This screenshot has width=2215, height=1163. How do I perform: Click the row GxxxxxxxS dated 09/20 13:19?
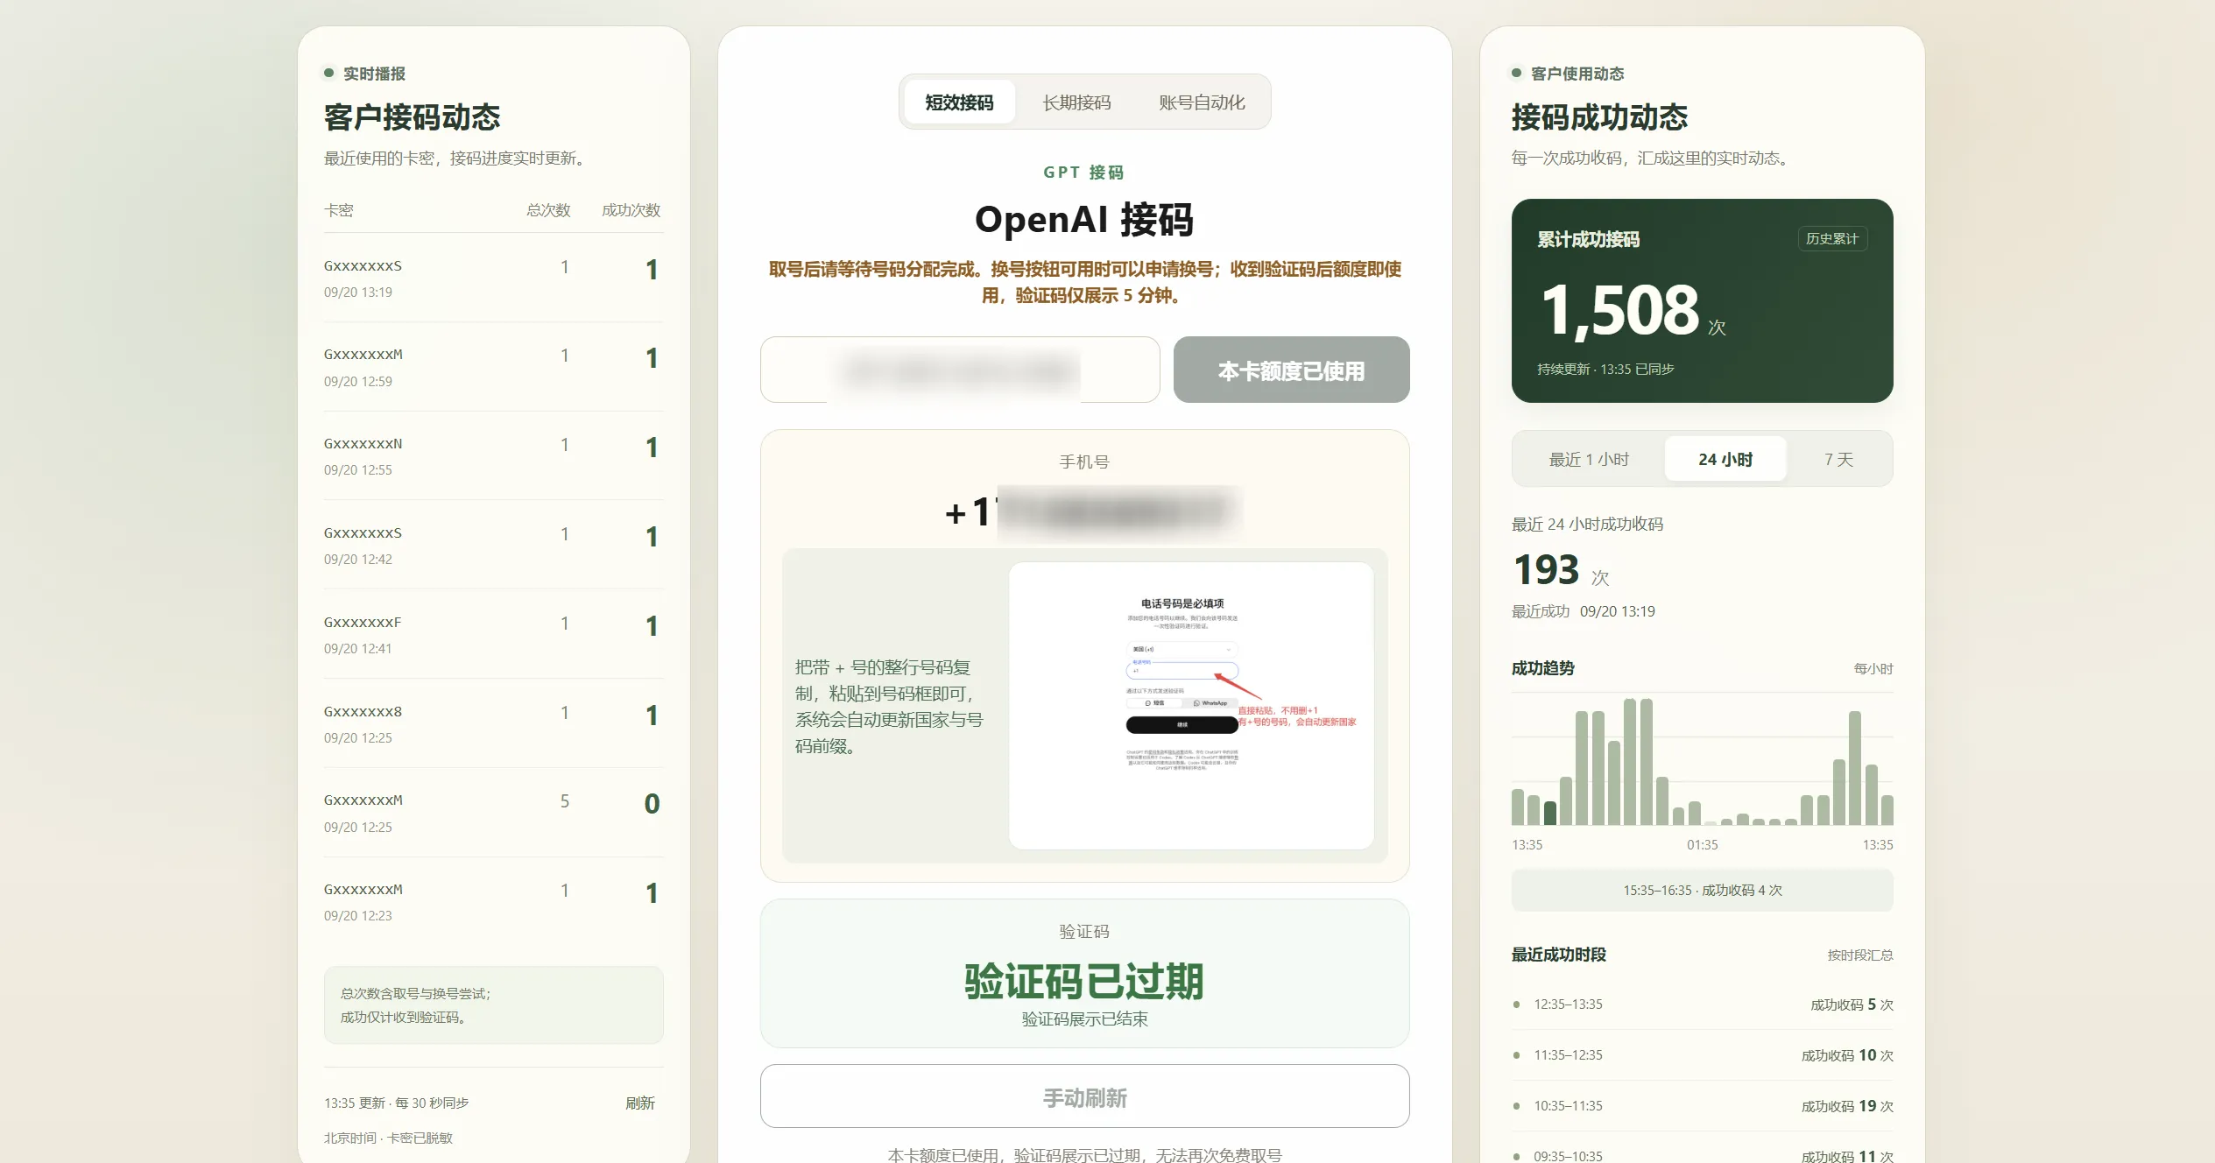pyautogui.click(x=493, y=278)
